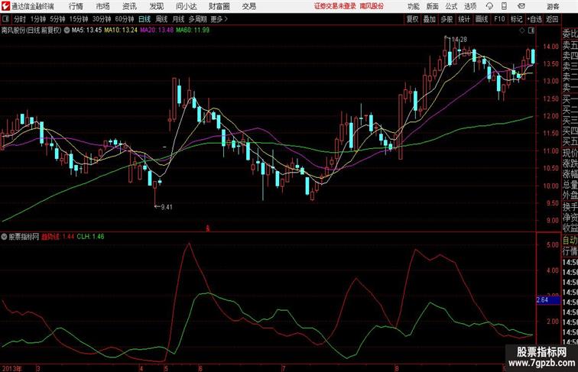578x372 pixels.
Task: Open the 资讯 menu
Action: 129,6
